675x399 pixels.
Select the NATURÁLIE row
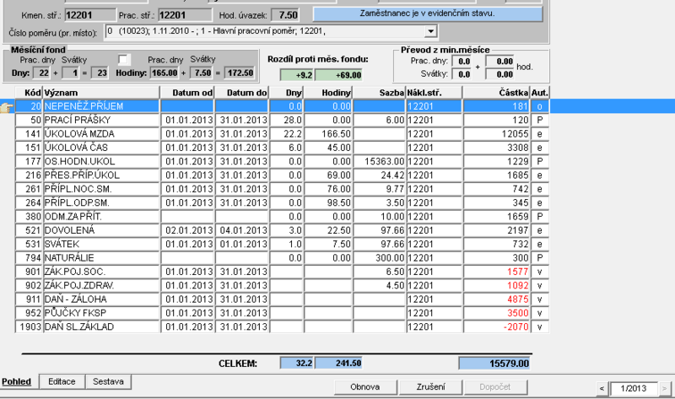[282, 258]
